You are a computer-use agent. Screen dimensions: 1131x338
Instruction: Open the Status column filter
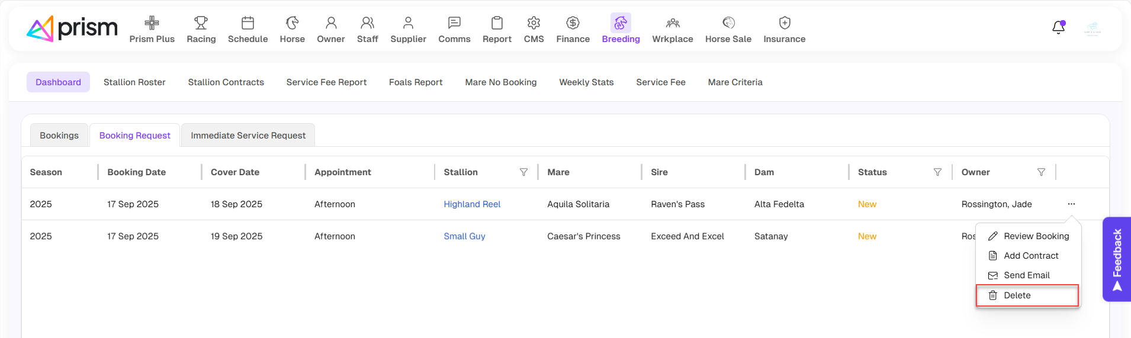tap(937, 172)
